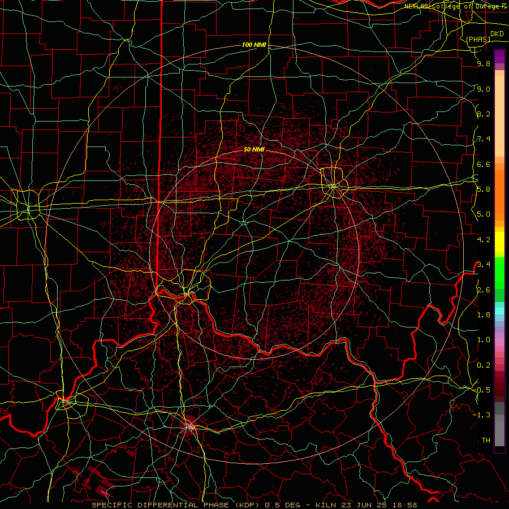Click the "100 NMI" range ring label
The image size is (509, 509).
(x=254, y=45)
